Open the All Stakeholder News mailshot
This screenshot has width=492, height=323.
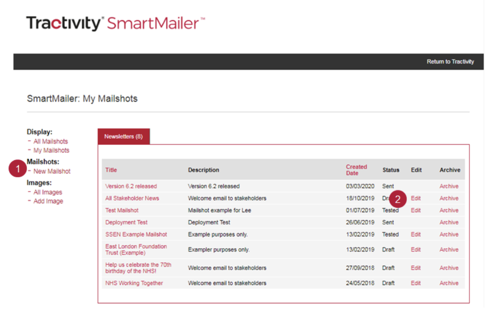[x=132, y=198]
